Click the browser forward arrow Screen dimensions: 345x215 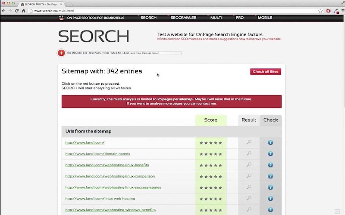[x=10, y=11]
